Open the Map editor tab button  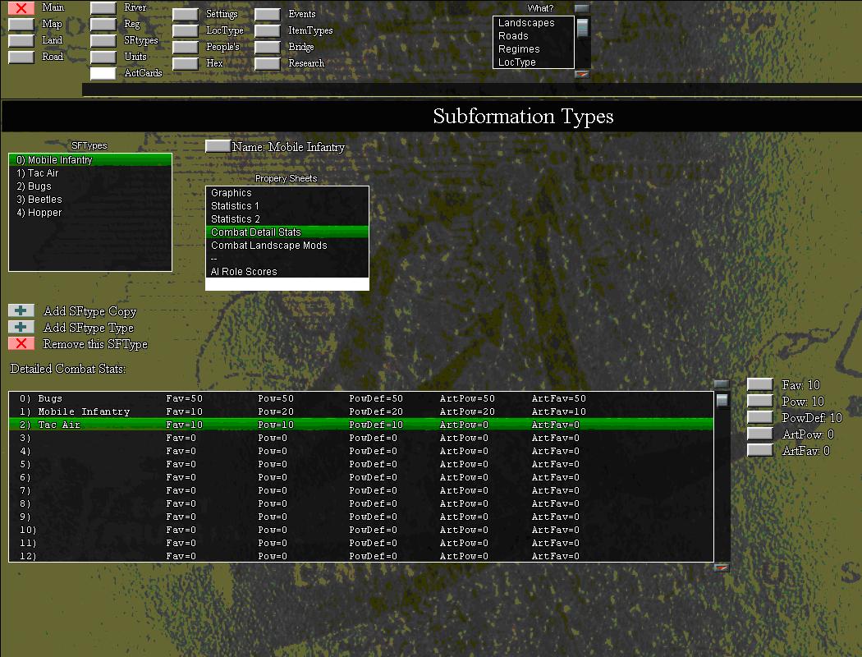21,24
